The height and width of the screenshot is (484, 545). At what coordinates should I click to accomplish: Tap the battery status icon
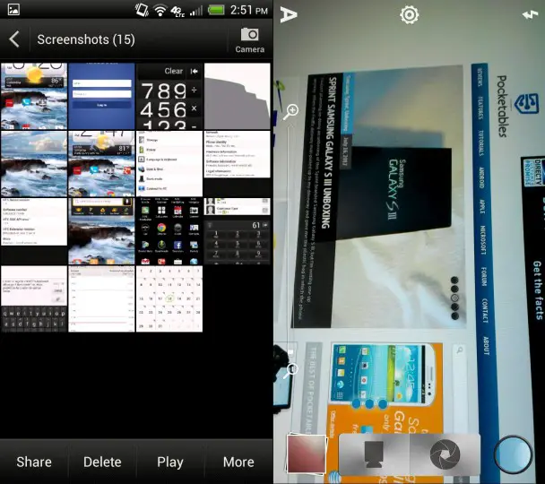coord(216,10)
